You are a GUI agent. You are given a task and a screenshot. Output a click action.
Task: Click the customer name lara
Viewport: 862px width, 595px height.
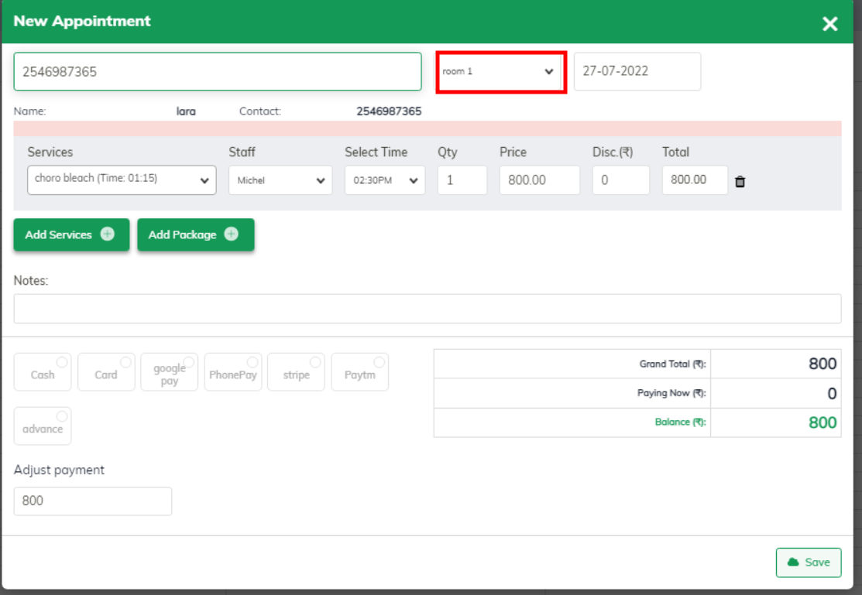coord(186,111)
